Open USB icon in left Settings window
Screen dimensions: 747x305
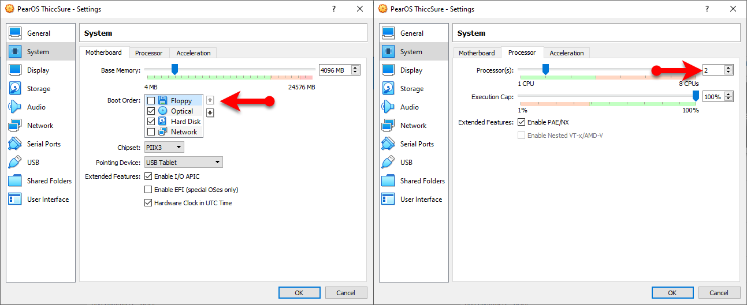(15, 163)
